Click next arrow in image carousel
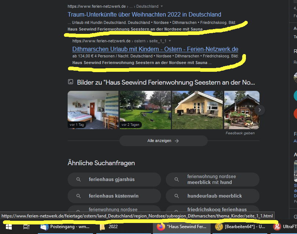 [260, 110]
